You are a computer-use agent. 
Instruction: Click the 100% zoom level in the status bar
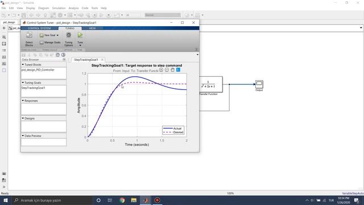point(230,194)
